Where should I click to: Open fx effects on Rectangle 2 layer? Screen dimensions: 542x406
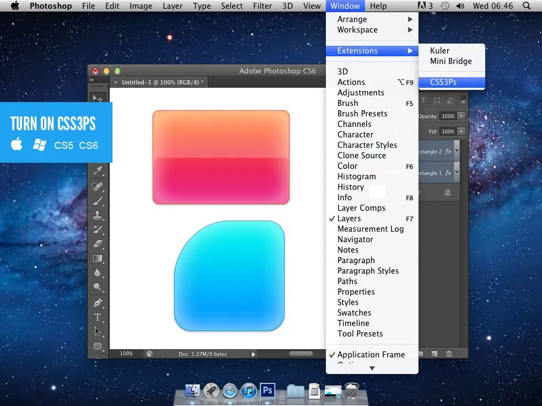[x=448, y=152]
